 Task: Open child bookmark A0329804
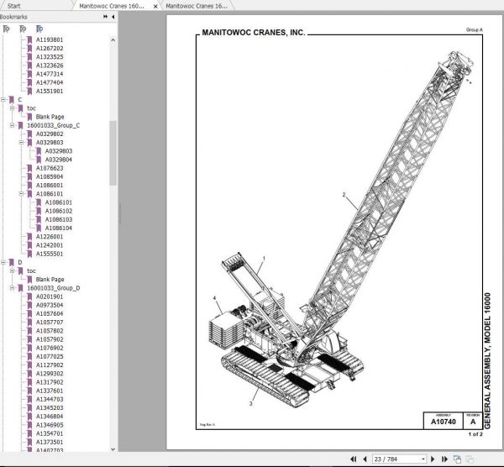59,160
